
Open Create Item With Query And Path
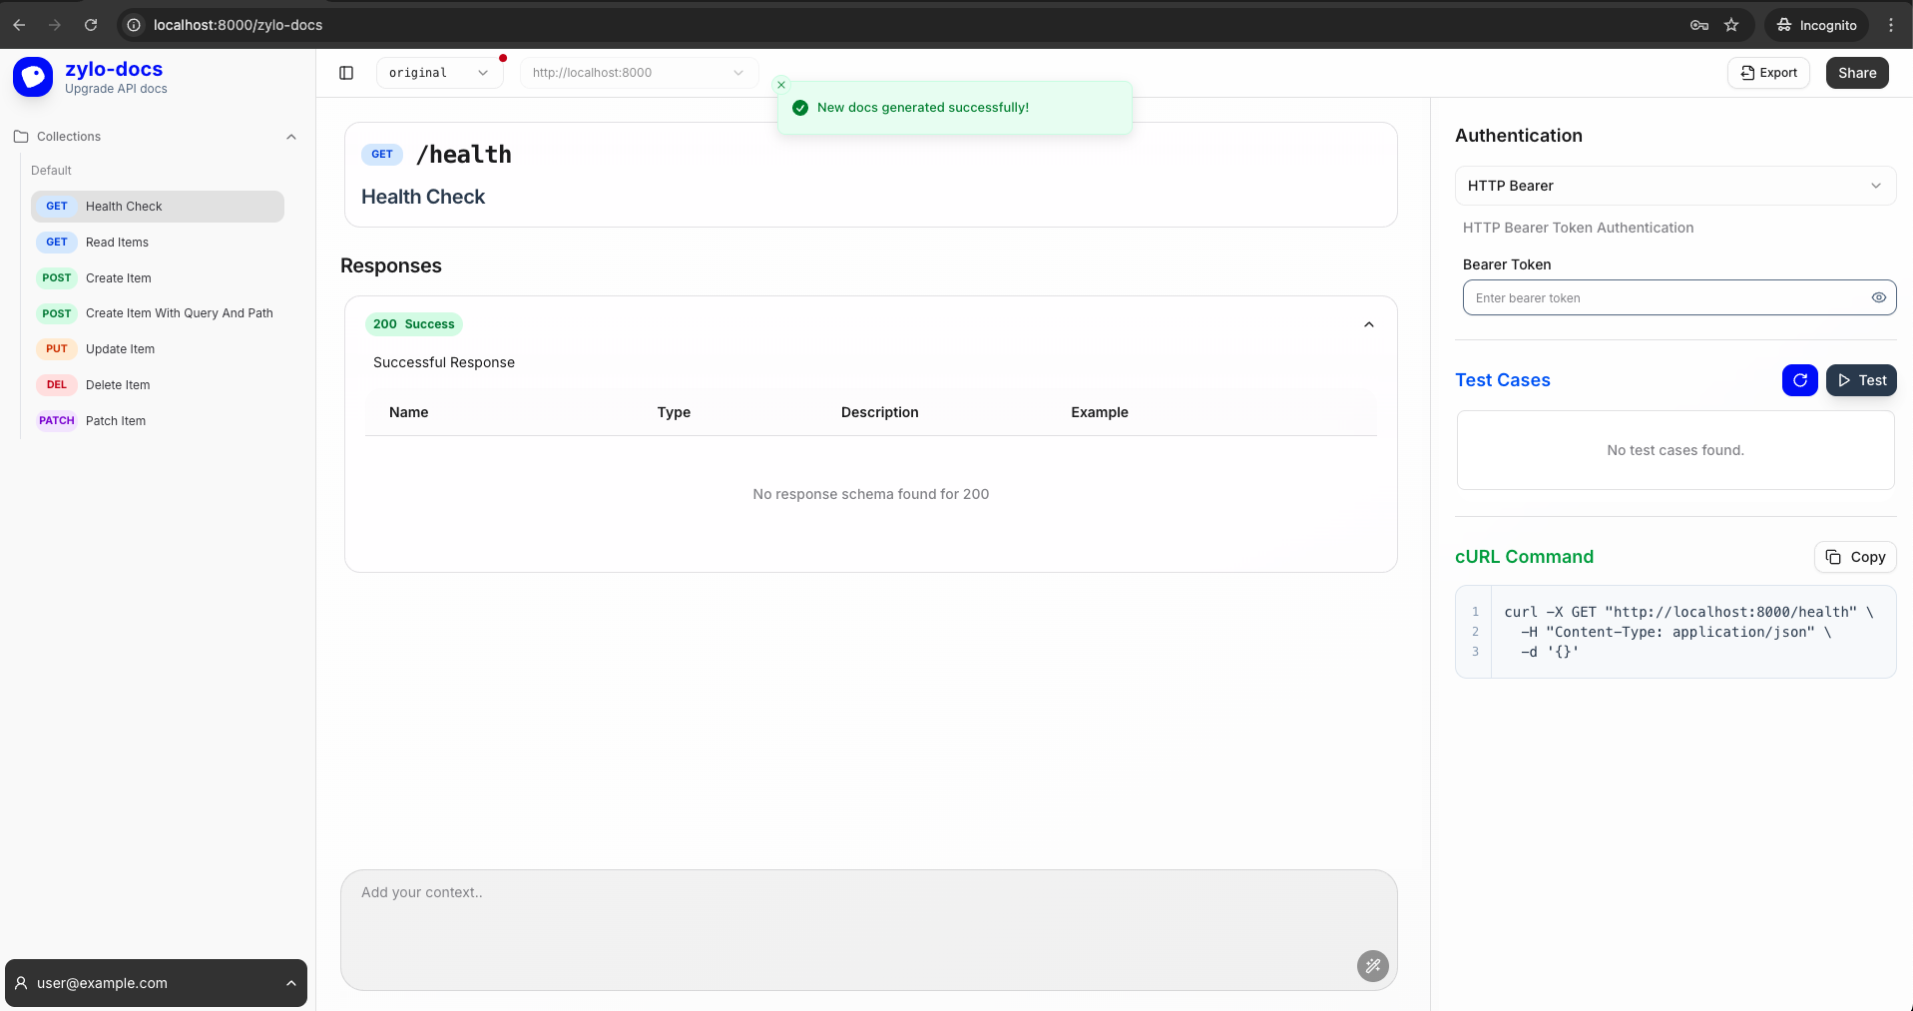click(x=158, y=313)
